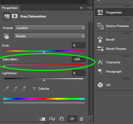Click the top rainbow color bar
Image resolution: width=133 pixels, height=124 pixels.
tap(44, 99)
